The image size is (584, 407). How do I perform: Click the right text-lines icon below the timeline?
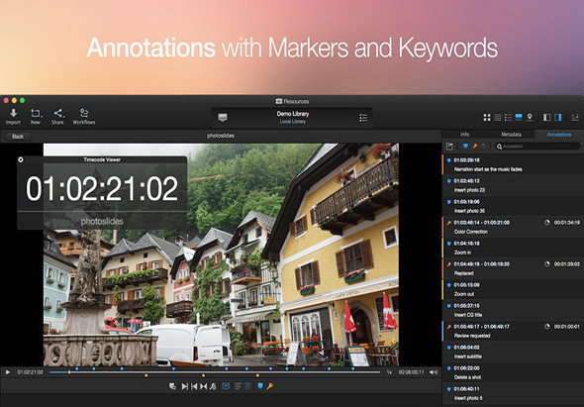(248, 386)
